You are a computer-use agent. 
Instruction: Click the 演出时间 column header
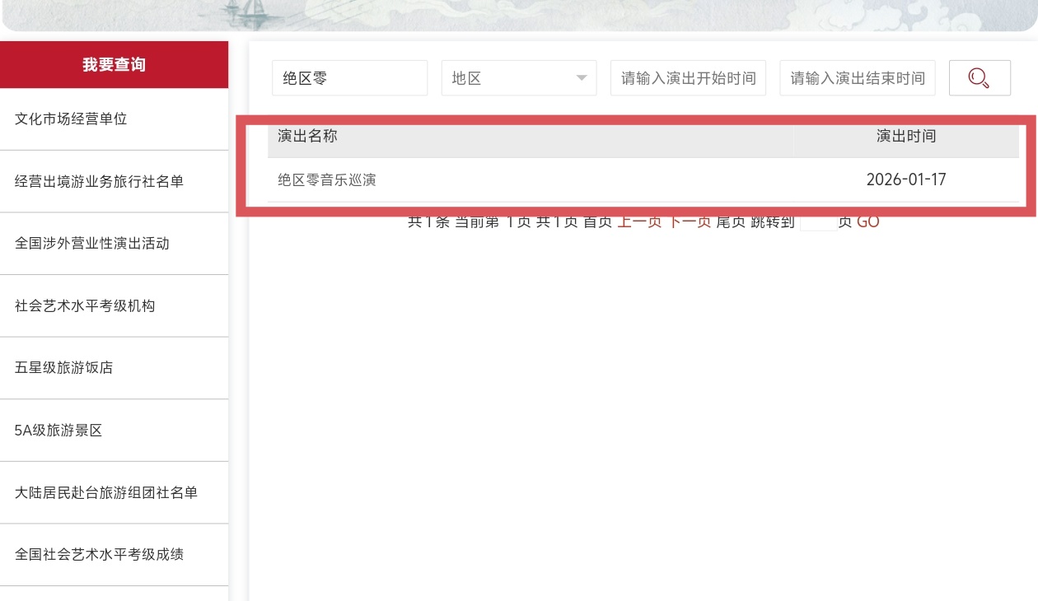pos(906,136)
